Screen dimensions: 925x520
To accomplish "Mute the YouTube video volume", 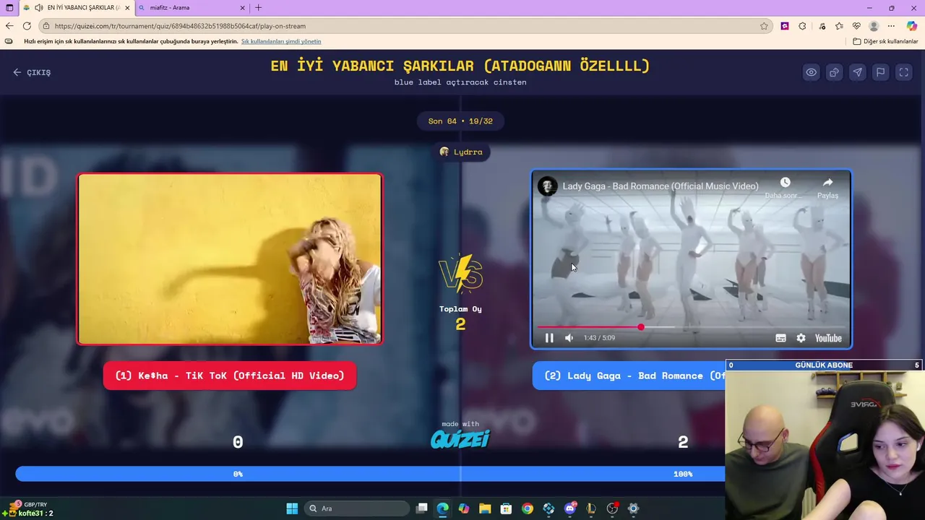I will click(x=569, y=338).
